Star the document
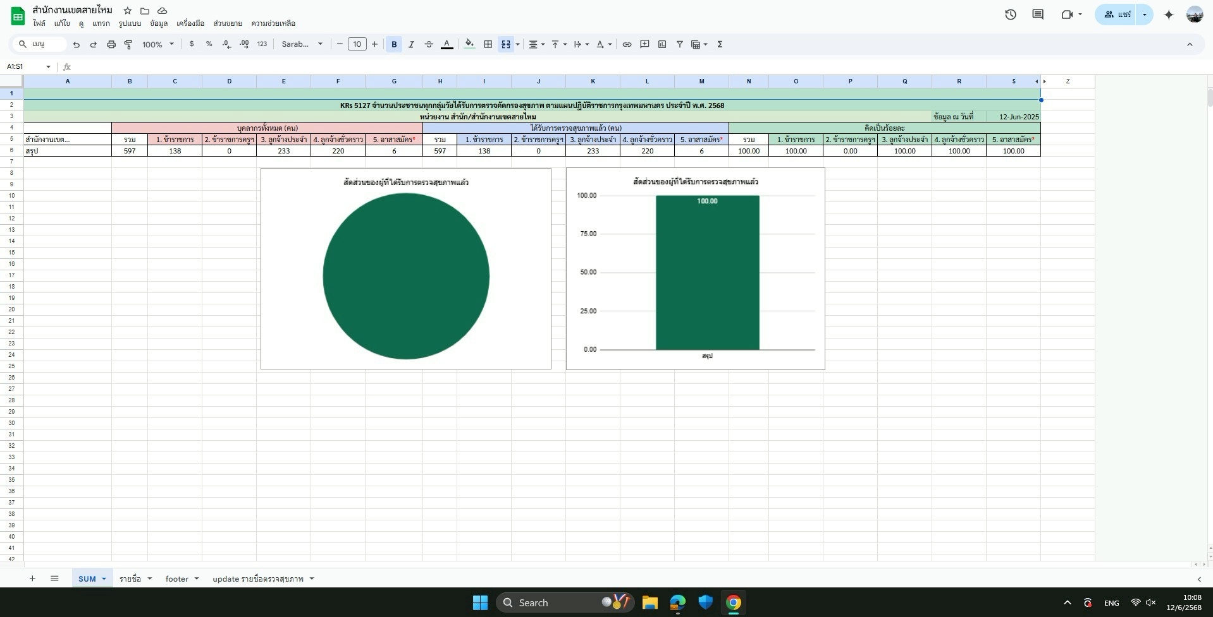Viewport: 1213px width, 617px height. tap(128, 11)
